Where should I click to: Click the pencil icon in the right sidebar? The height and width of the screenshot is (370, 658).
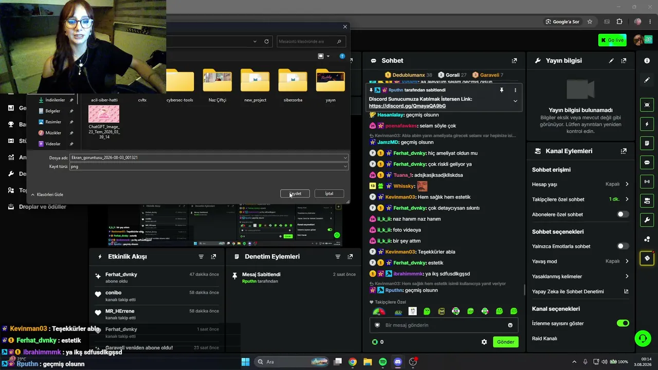click(647, 80)
